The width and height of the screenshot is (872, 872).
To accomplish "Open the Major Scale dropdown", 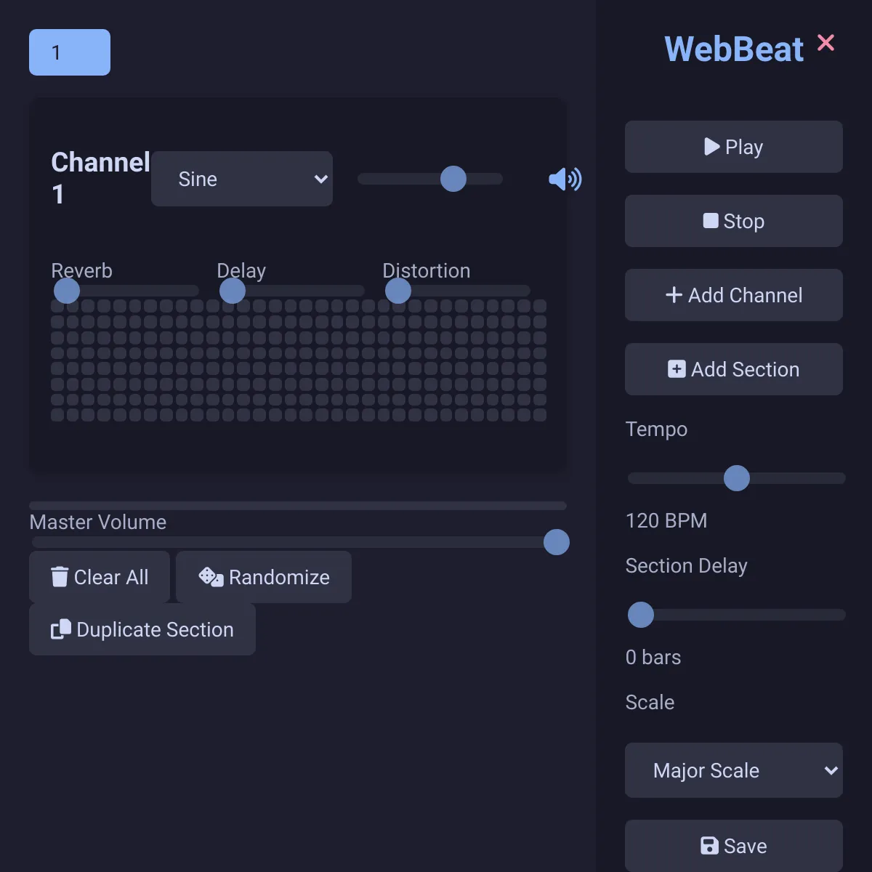I will [734, 770].
